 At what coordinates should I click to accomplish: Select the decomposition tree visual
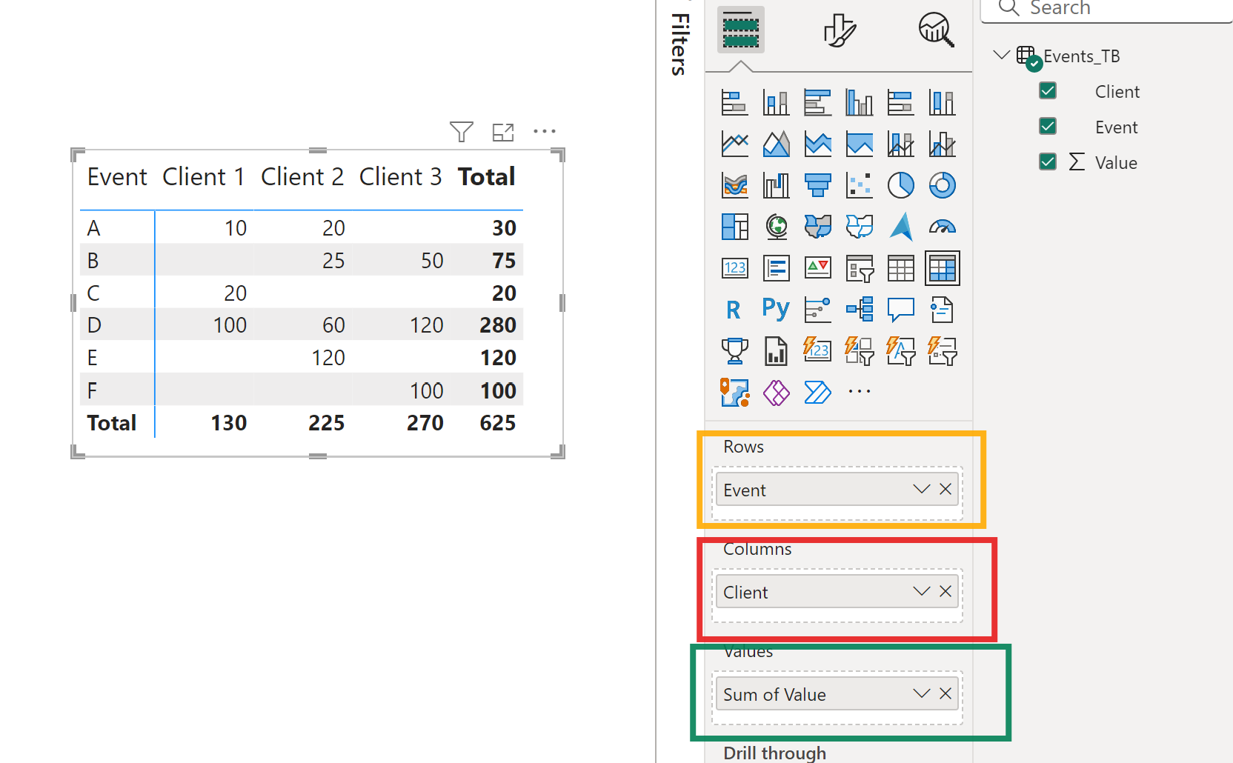tap(859, 310)
